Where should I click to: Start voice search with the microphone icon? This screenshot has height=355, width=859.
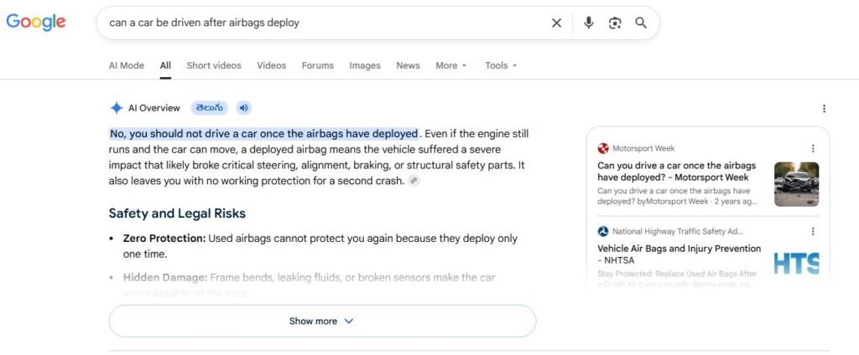pyautogui.click(x=588, y=23)
